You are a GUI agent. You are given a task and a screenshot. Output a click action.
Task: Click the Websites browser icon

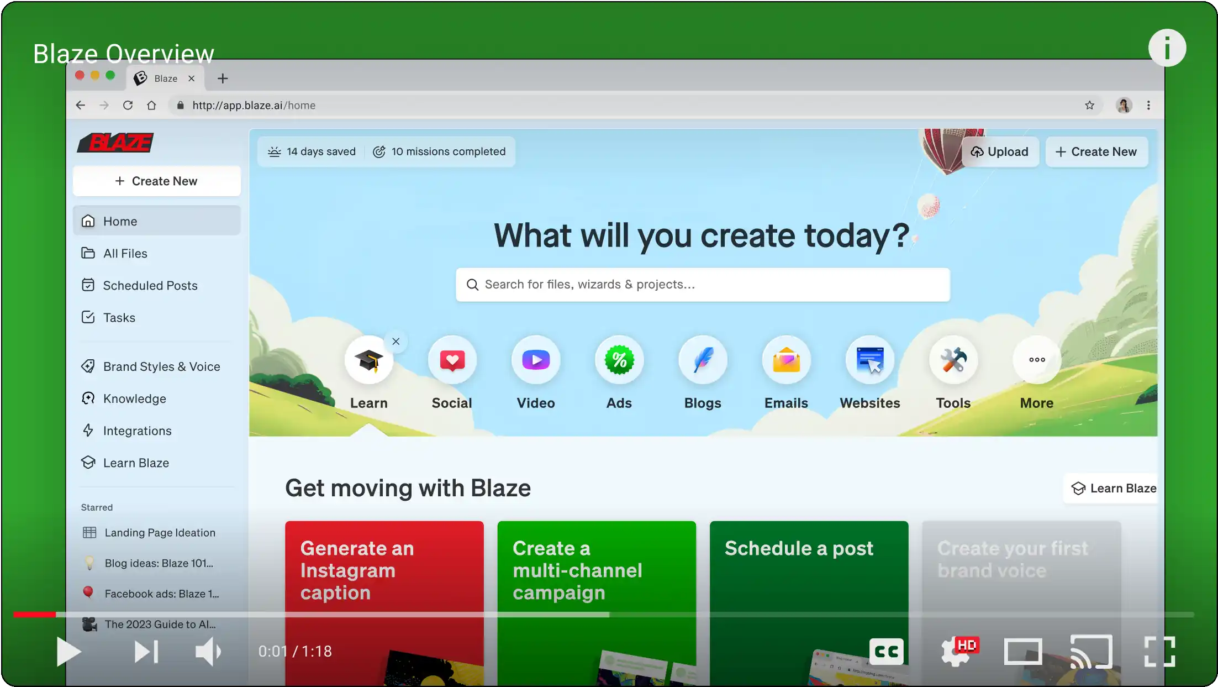point(869,360)
